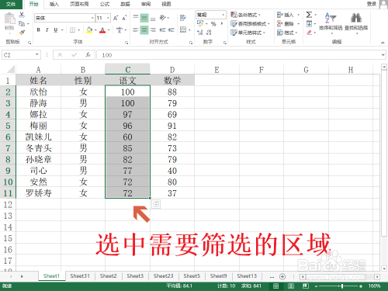This screenshot has width=388, height=291.
Task: Toggle wrap text icon
Action: (x=183, y=18)
